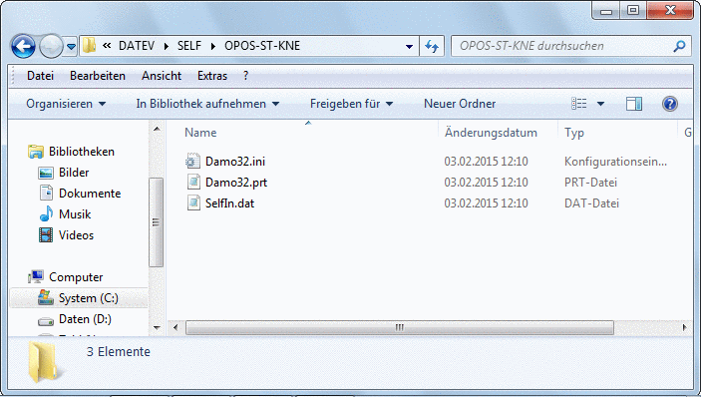Viewport: 701px width, 397px height.
Task: Click the Neuer Ordner button
Action: pos(460,104)
